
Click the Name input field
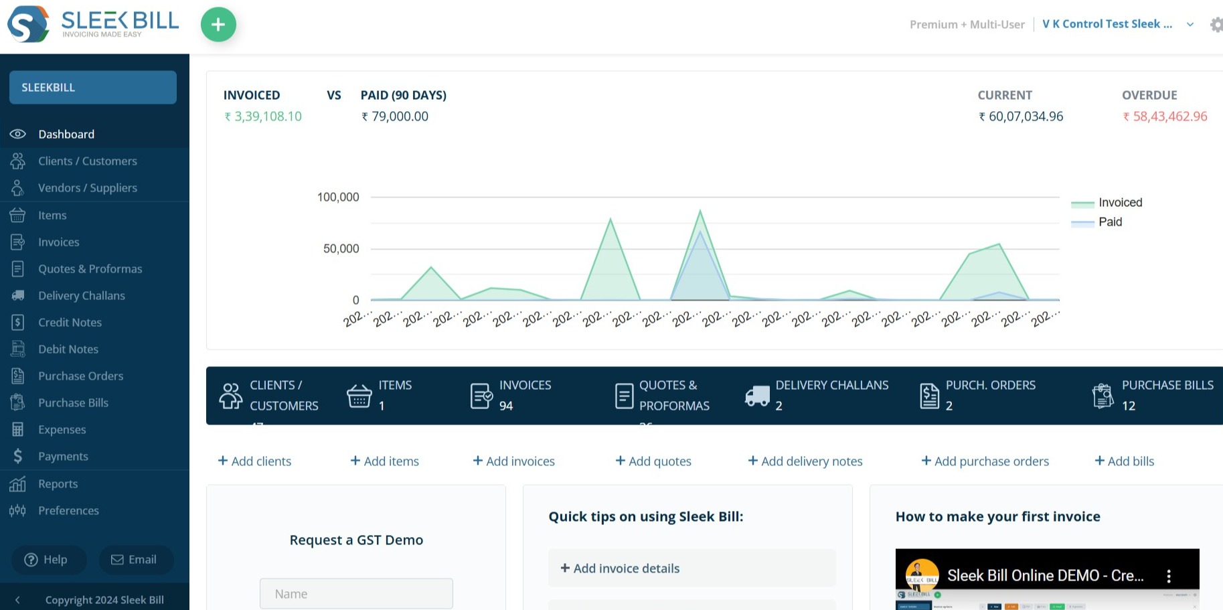pyautogui.click(x=356, y=594)
